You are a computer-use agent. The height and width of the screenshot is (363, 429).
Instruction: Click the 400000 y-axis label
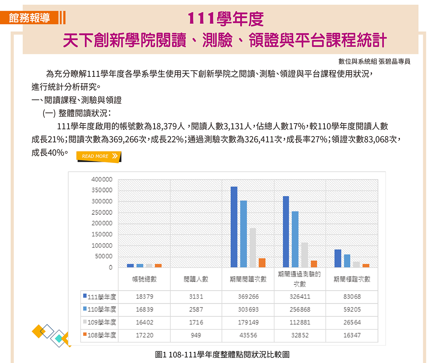tap(102, 179)
